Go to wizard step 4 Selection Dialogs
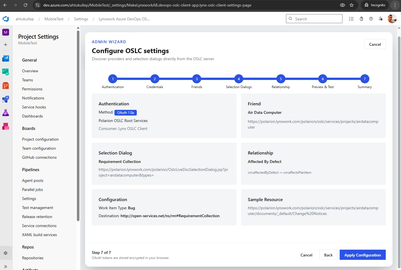This screenshot has height=270, width=401. coord(239,79)
